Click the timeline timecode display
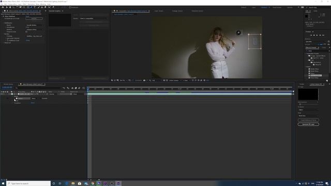This screenshot has width=331, height=186. 7,87
